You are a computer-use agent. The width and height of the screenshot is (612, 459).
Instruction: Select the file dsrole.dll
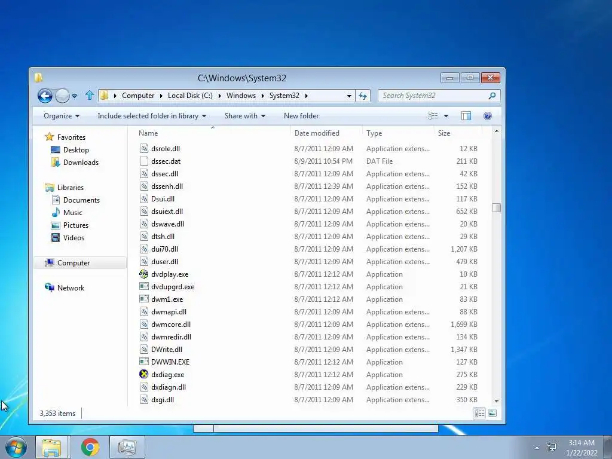[166, 149]
